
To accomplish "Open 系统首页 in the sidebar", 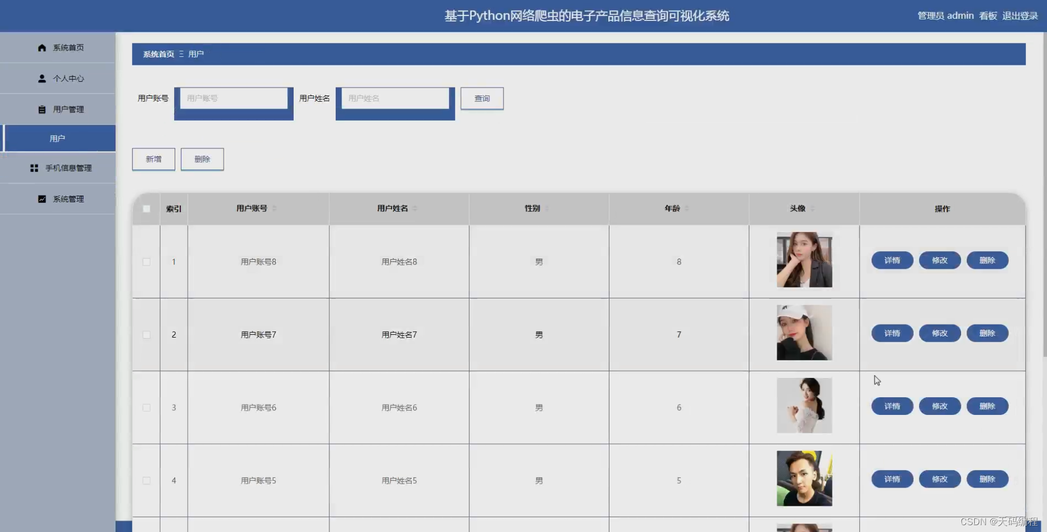I will pyautogui.click(x=57, y=48).
